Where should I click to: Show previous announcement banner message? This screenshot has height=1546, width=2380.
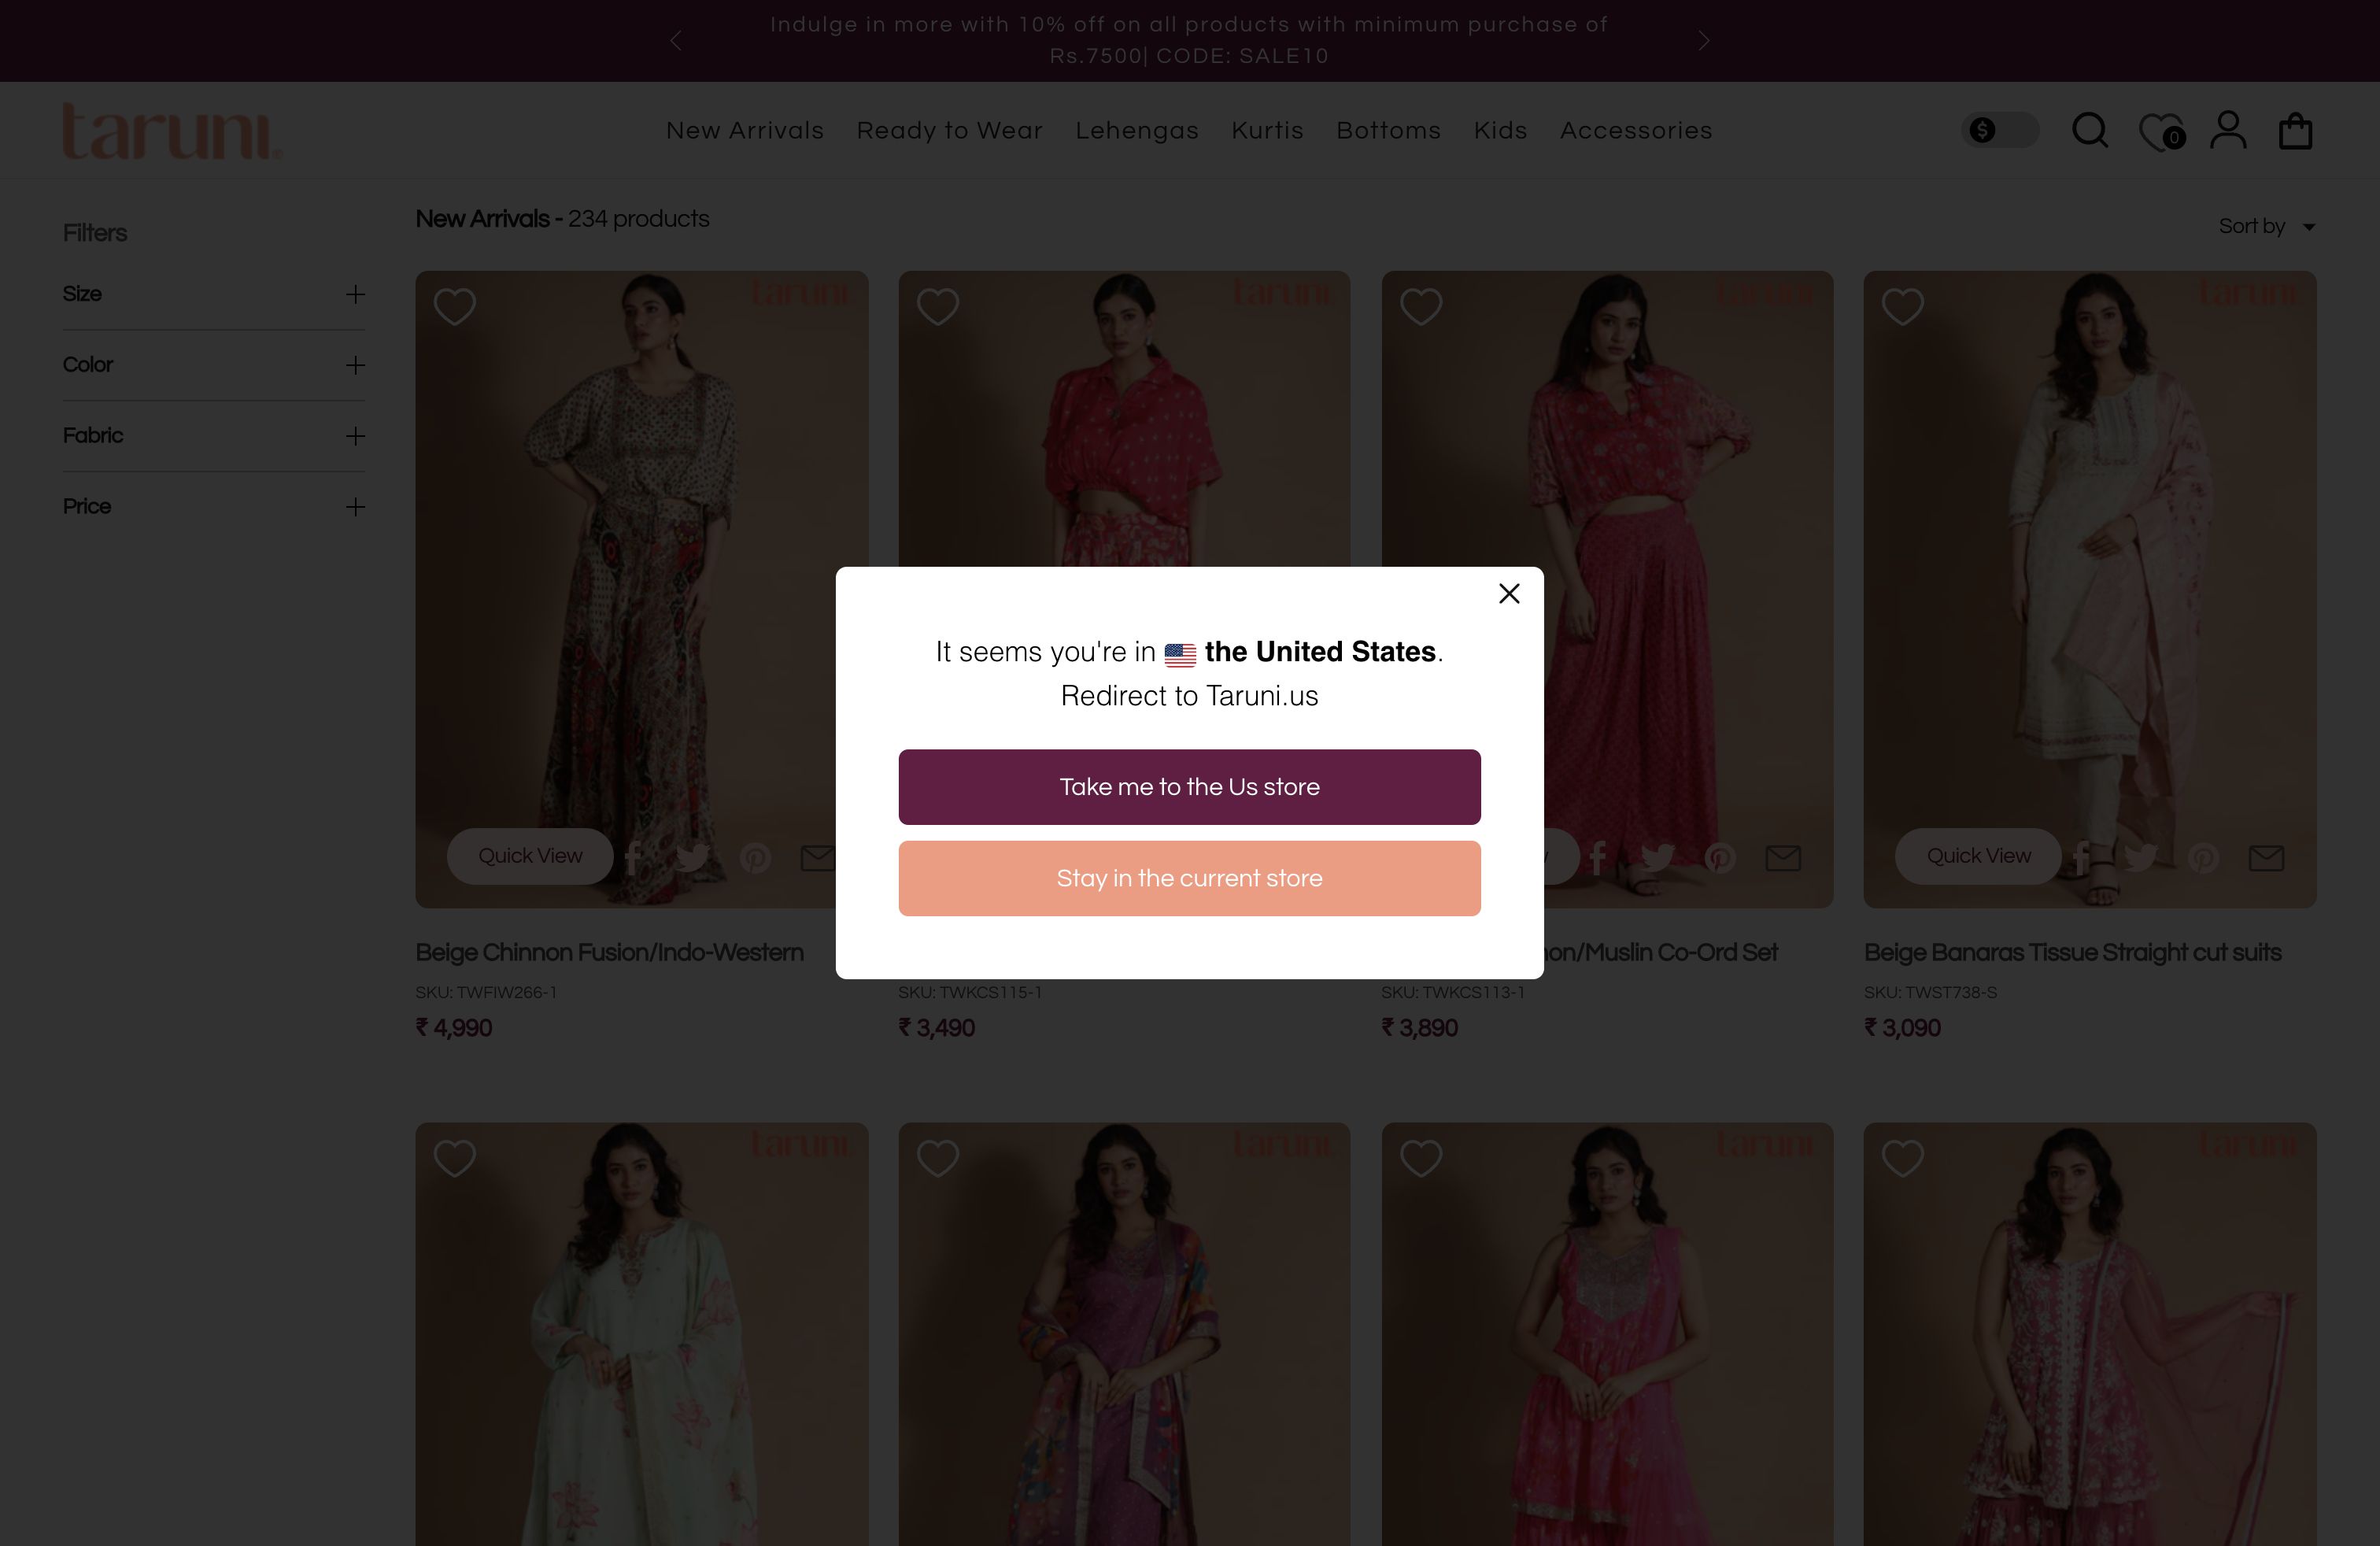tap(676, 41)
